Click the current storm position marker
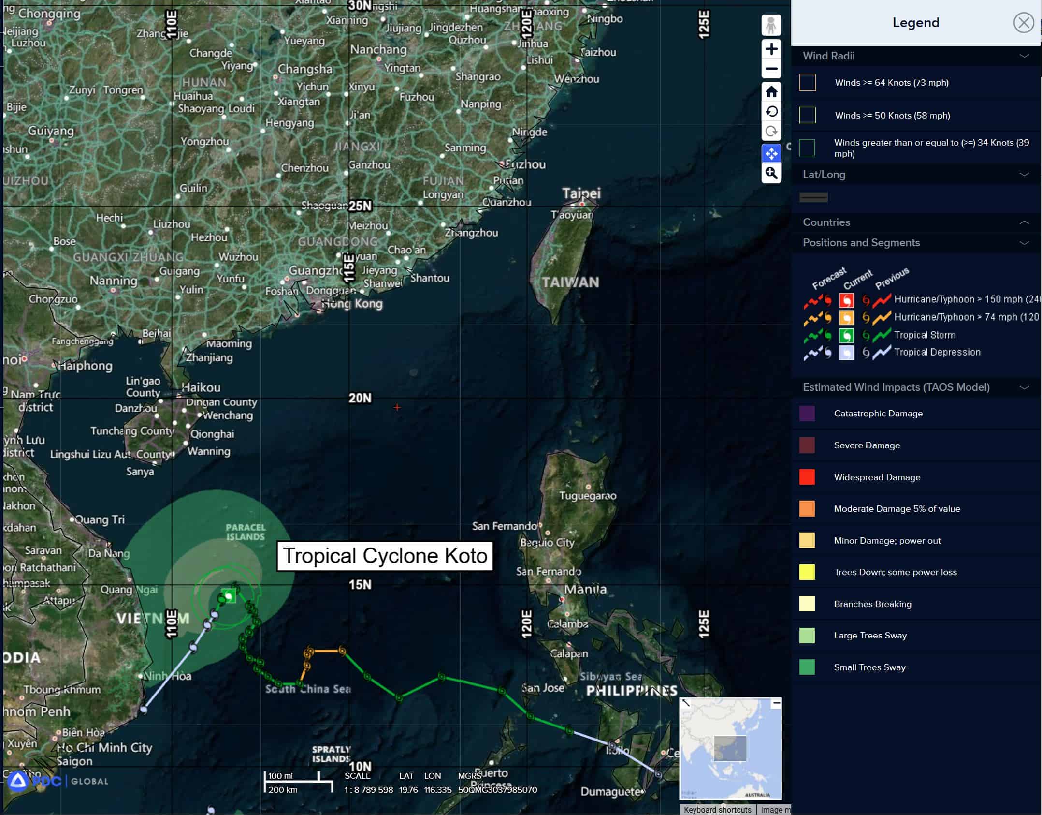 click(229, 595)
